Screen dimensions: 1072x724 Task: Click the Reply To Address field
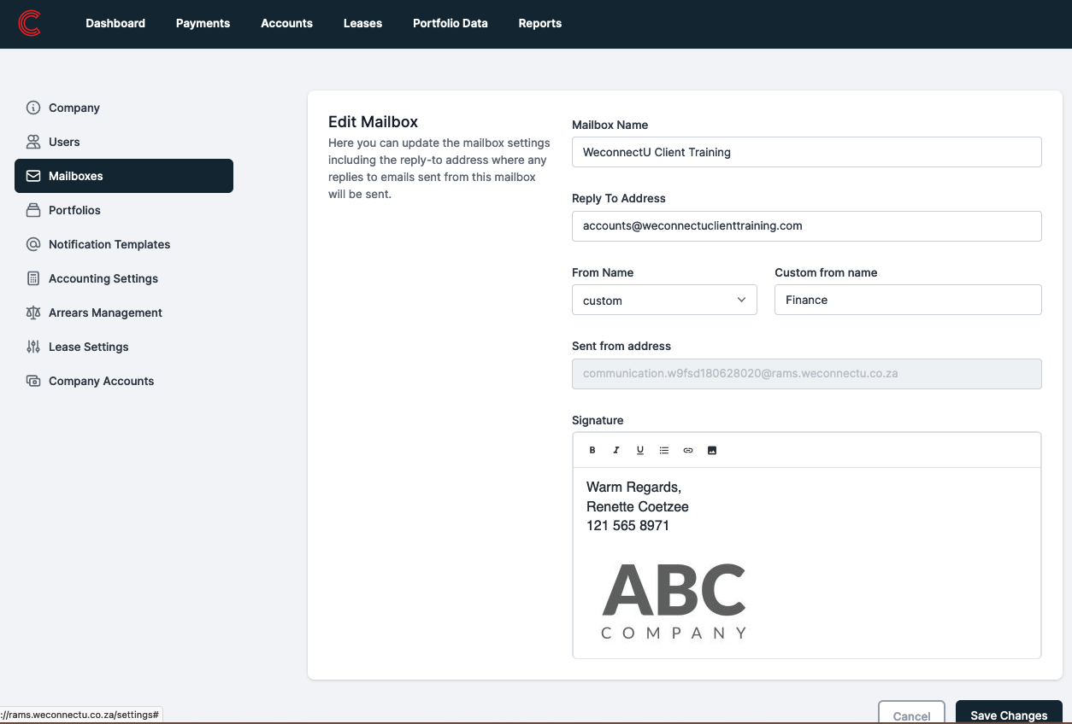pos(806,226)
